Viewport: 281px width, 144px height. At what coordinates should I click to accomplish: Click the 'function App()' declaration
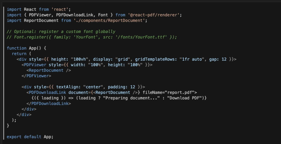[x=27, y=48]
